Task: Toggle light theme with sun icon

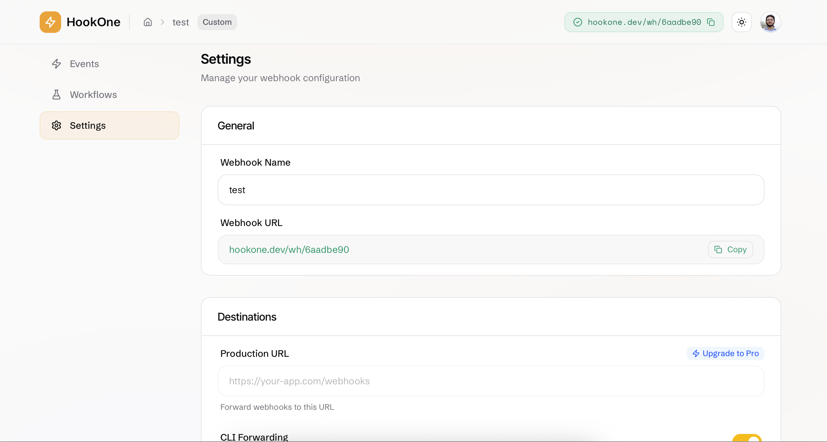Action: [x=741, y=22]
